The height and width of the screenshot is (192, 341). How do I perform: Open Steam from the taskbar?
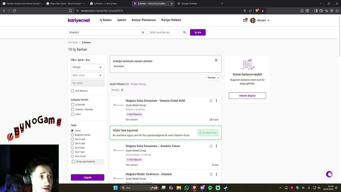pyautogui.click(x=226, y=188)
